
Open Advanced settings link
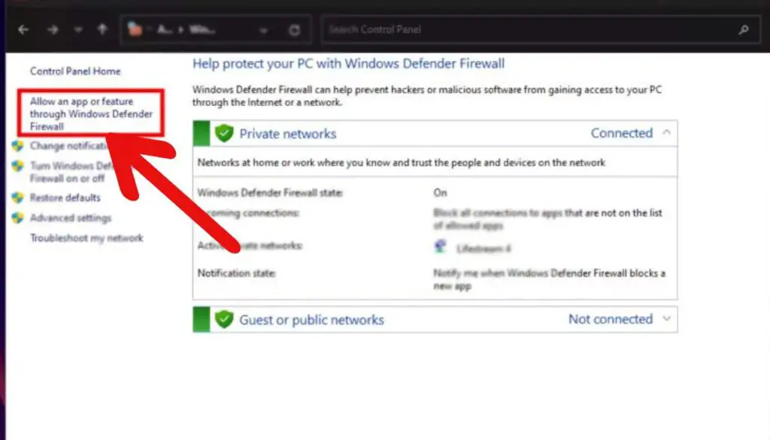pos(71,218)
